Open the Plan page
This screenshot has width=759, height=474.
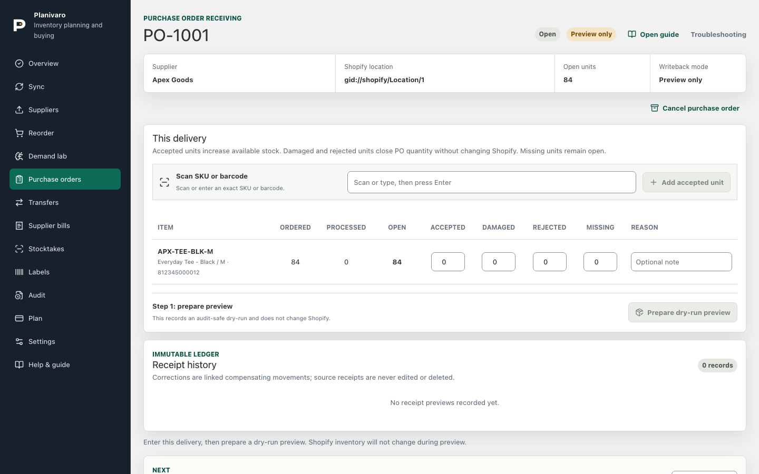(x=65, y=318)
